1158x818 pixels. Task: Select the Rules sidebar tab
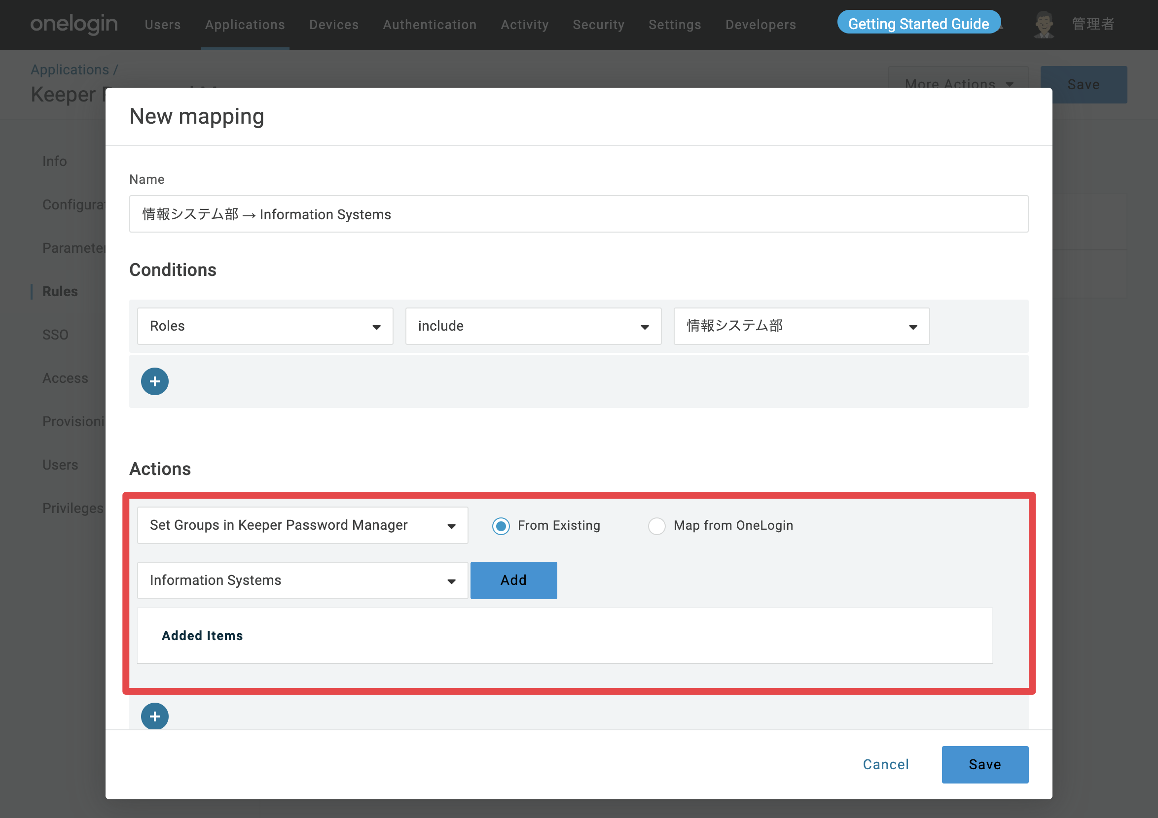60,291
